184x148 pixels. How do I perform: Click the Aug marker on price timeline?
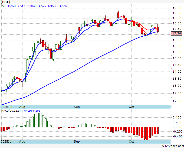coord(22,107)
